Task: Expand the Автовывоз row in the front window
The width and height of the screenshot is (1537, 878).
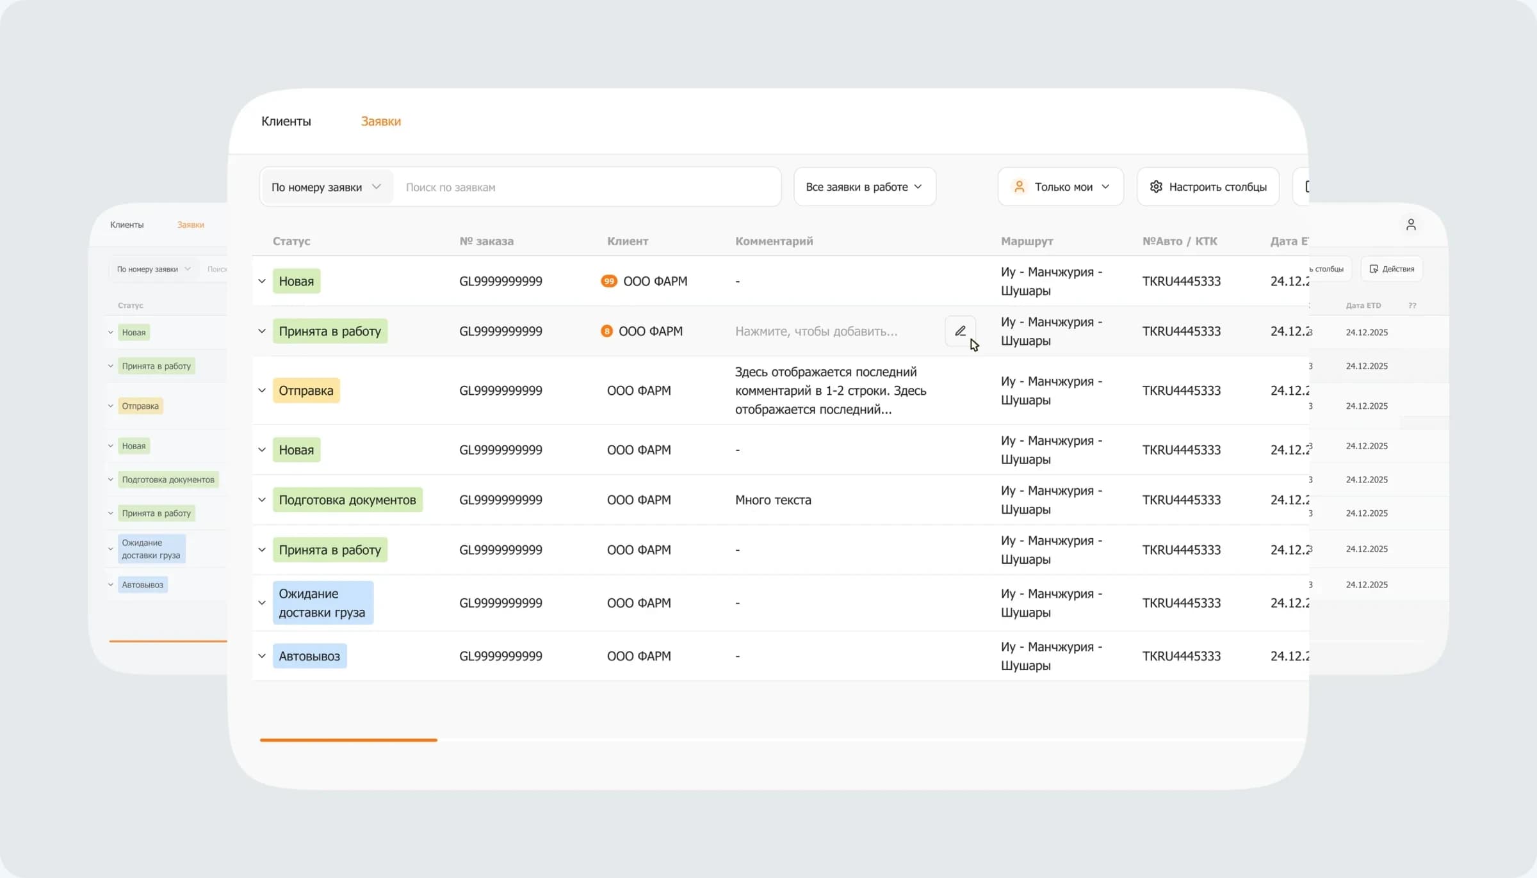Action: tap(262, 656)
